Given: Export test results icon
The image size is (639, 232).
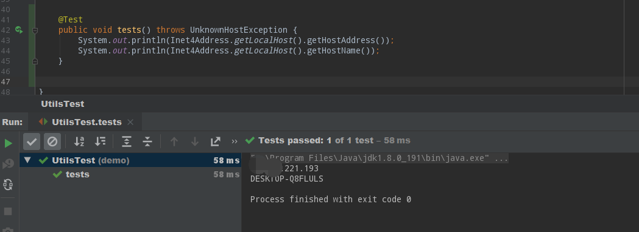Looking at the screenshot, I should [x=215, y=142].
